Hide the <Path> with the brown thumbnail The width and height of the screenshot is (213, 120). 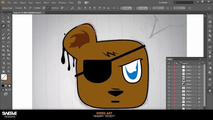[169, 84]
